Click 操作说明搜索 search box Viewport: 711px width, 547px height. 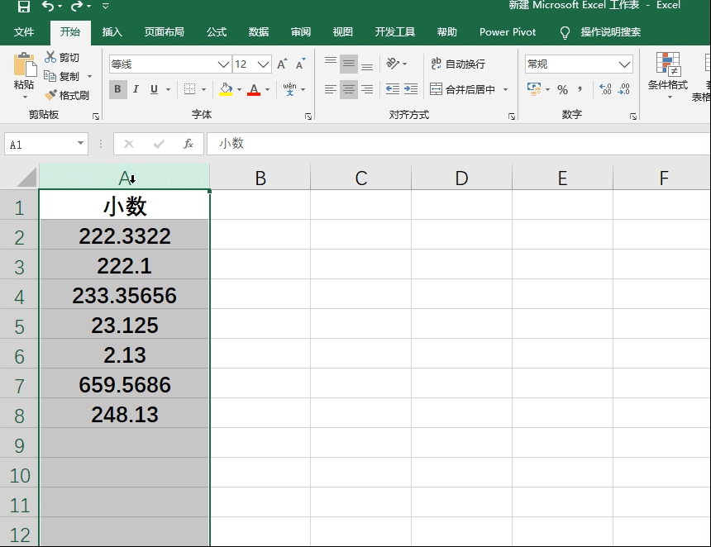609,32
